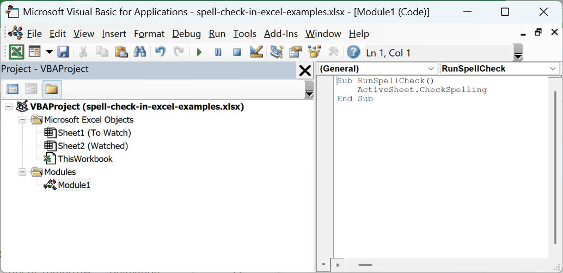This screenshot has height=273, width=563.
Task: Click the Procedure View button
Action: point(323,265)
